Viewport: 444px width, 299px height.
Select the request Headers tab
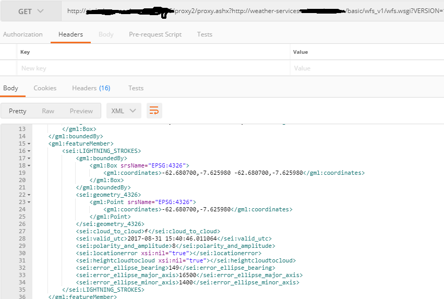pyautogui.click(x=70, y=34)
